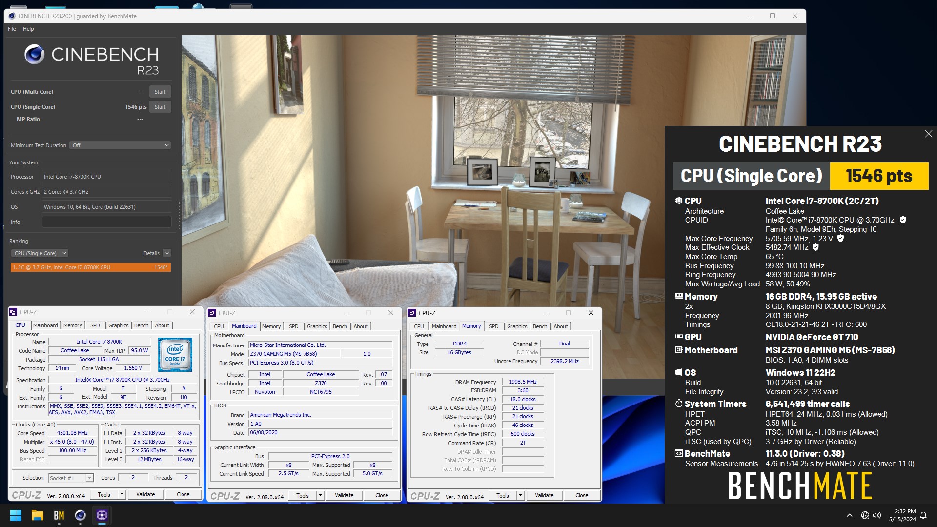Image resolution: width=937 pixels, height=527 pixels.
Task: Click CPU-Z icon in middle window title
Action: tap(212, 313)
